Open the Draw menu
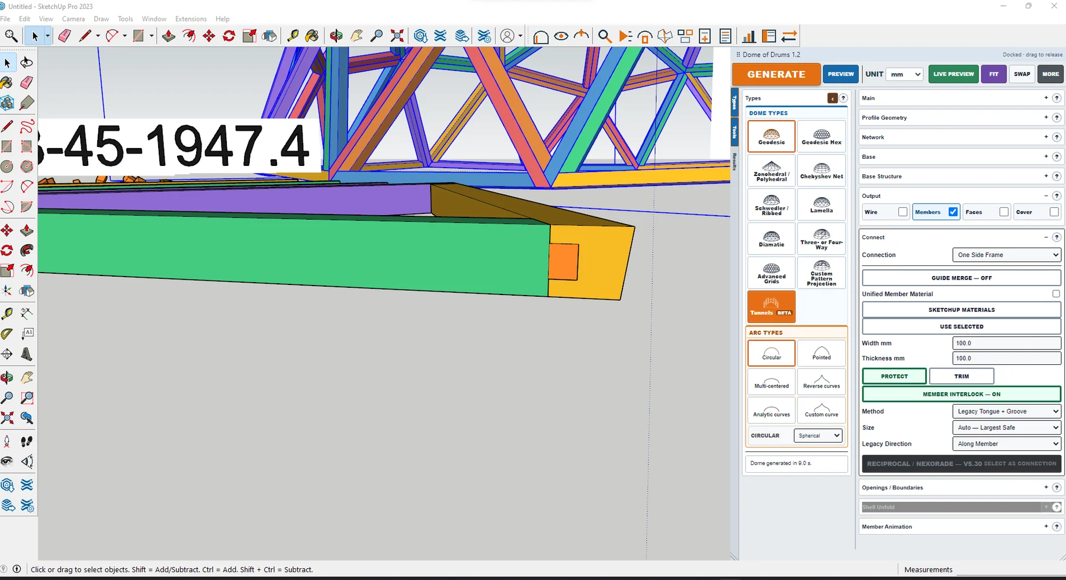The height and width of the screenshot is (580, 1066). (101, 19)
